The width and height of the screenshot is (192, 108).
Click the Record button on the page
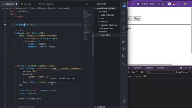(x=129, y=19)
